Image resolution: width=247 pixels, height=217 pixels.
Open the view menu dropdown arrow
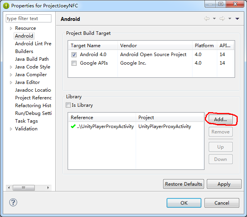tap(237, 19)
